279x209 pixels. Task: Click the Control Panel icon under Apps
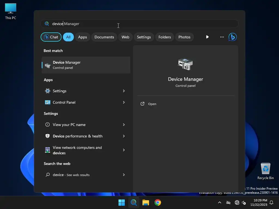(47, 102)
